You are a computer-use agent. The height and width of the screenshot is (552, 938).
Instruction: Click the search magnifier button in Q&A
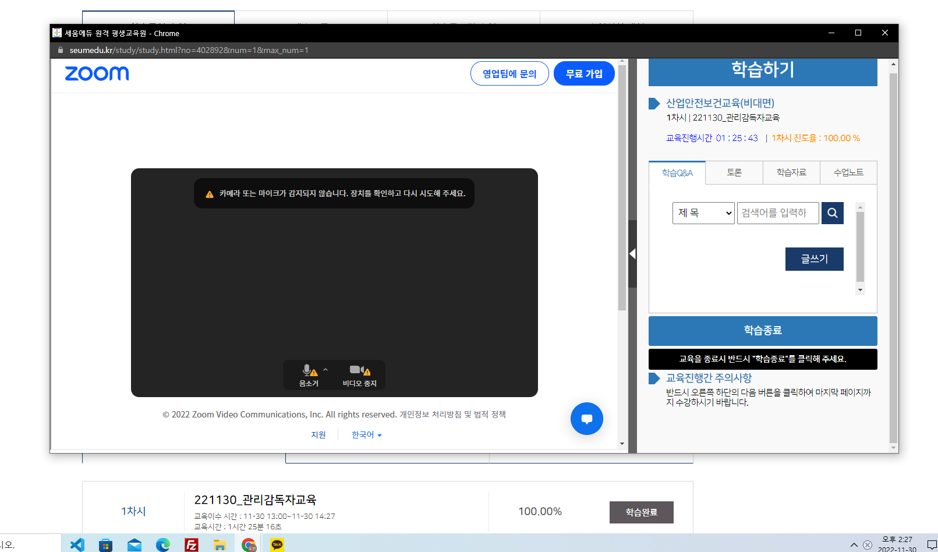pos(832,213)
